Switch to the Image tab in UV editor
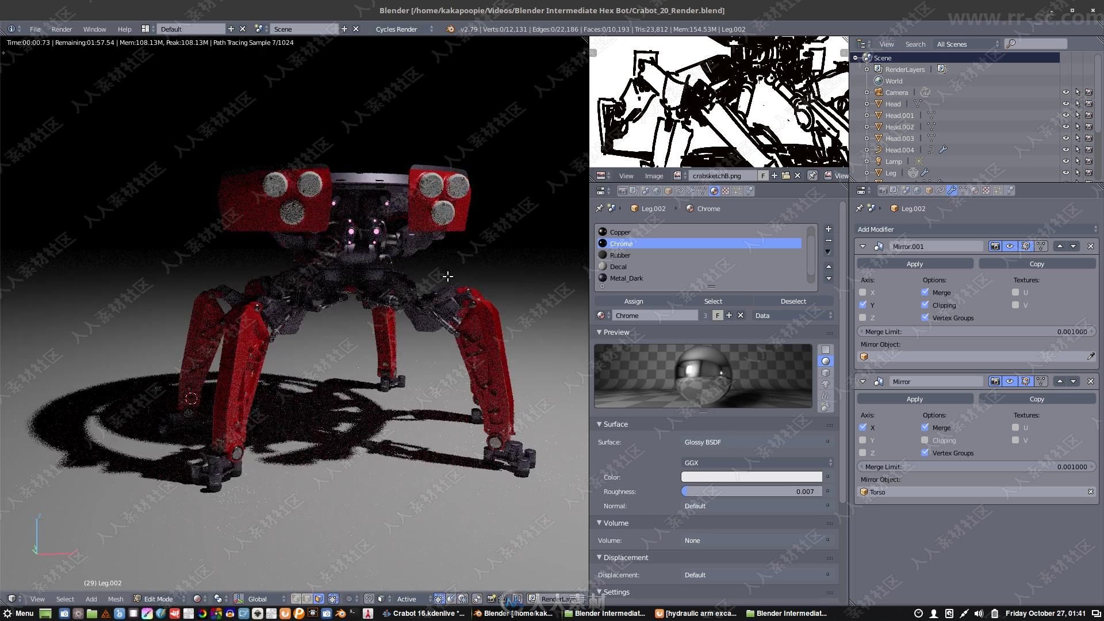 tap(653, 175)
